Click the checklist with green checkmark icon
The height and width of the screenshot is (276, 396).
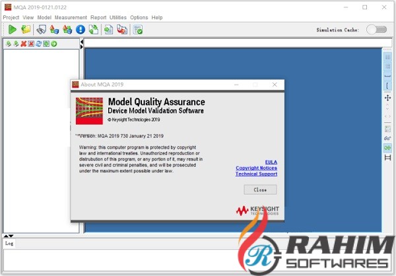[x=138, y=30]
